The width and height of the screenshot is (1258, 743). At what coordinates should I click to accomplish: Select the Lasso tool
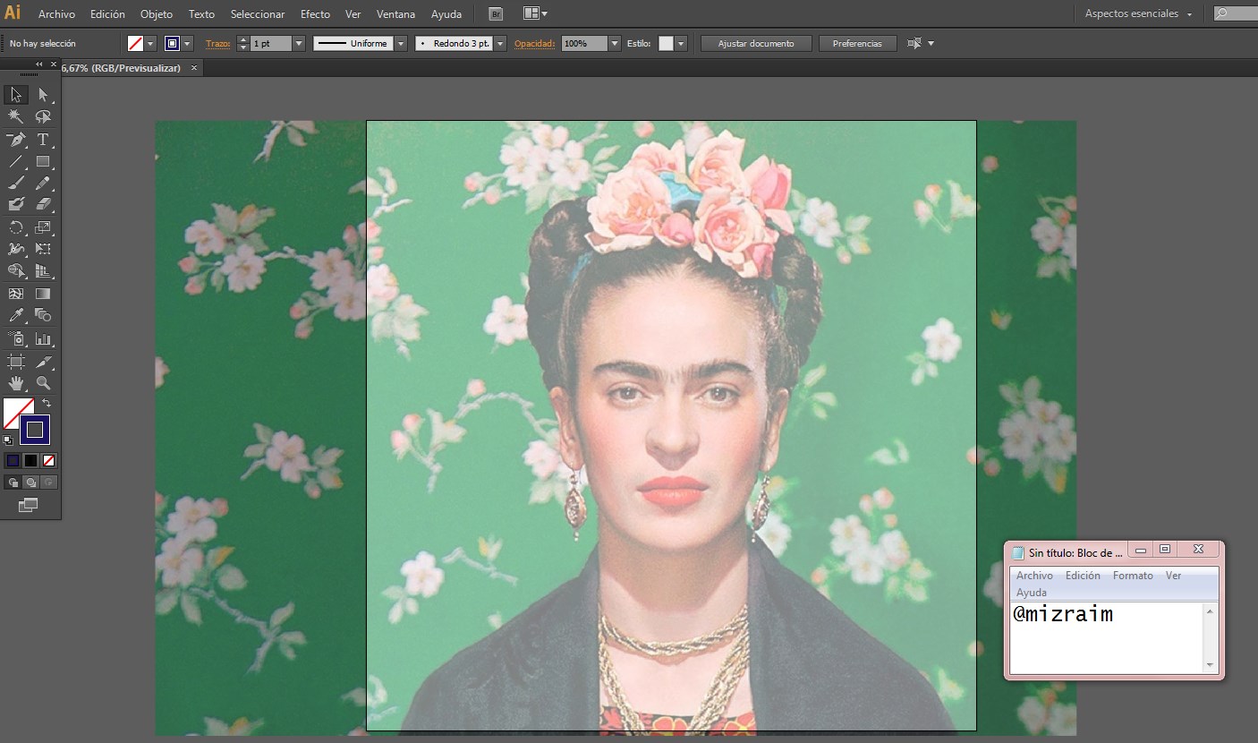click(x=43, y=116)
